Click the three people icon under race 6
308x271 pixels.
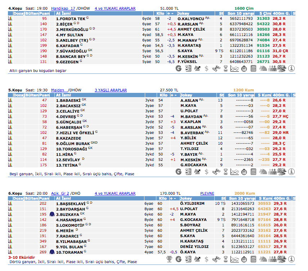click(x=272, y=258)
